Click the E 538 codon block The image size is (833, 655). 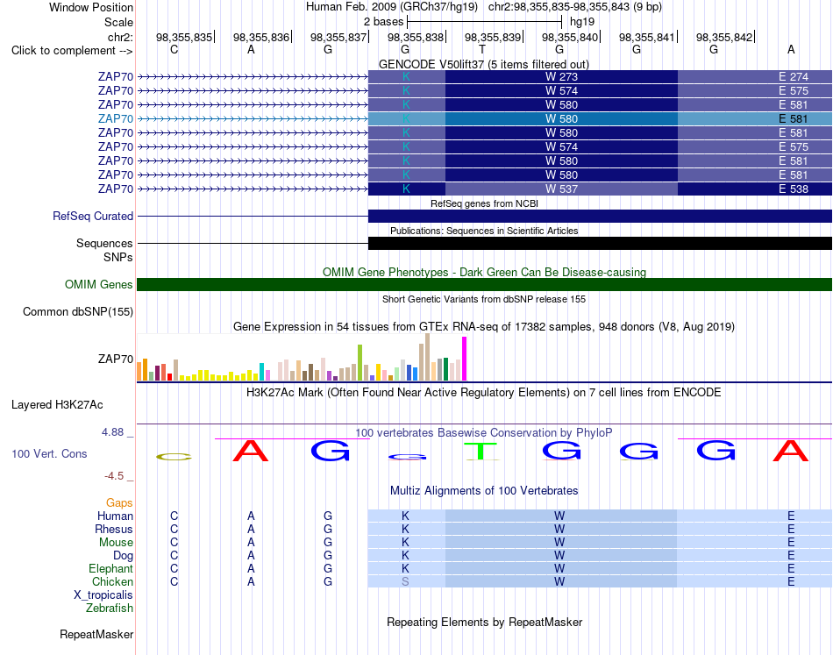(x=755, y=189)
